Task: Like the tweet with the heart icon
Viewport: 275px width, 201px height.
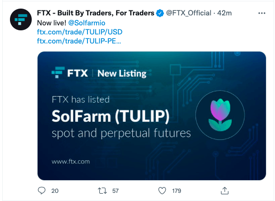Action: pos(162,191)
